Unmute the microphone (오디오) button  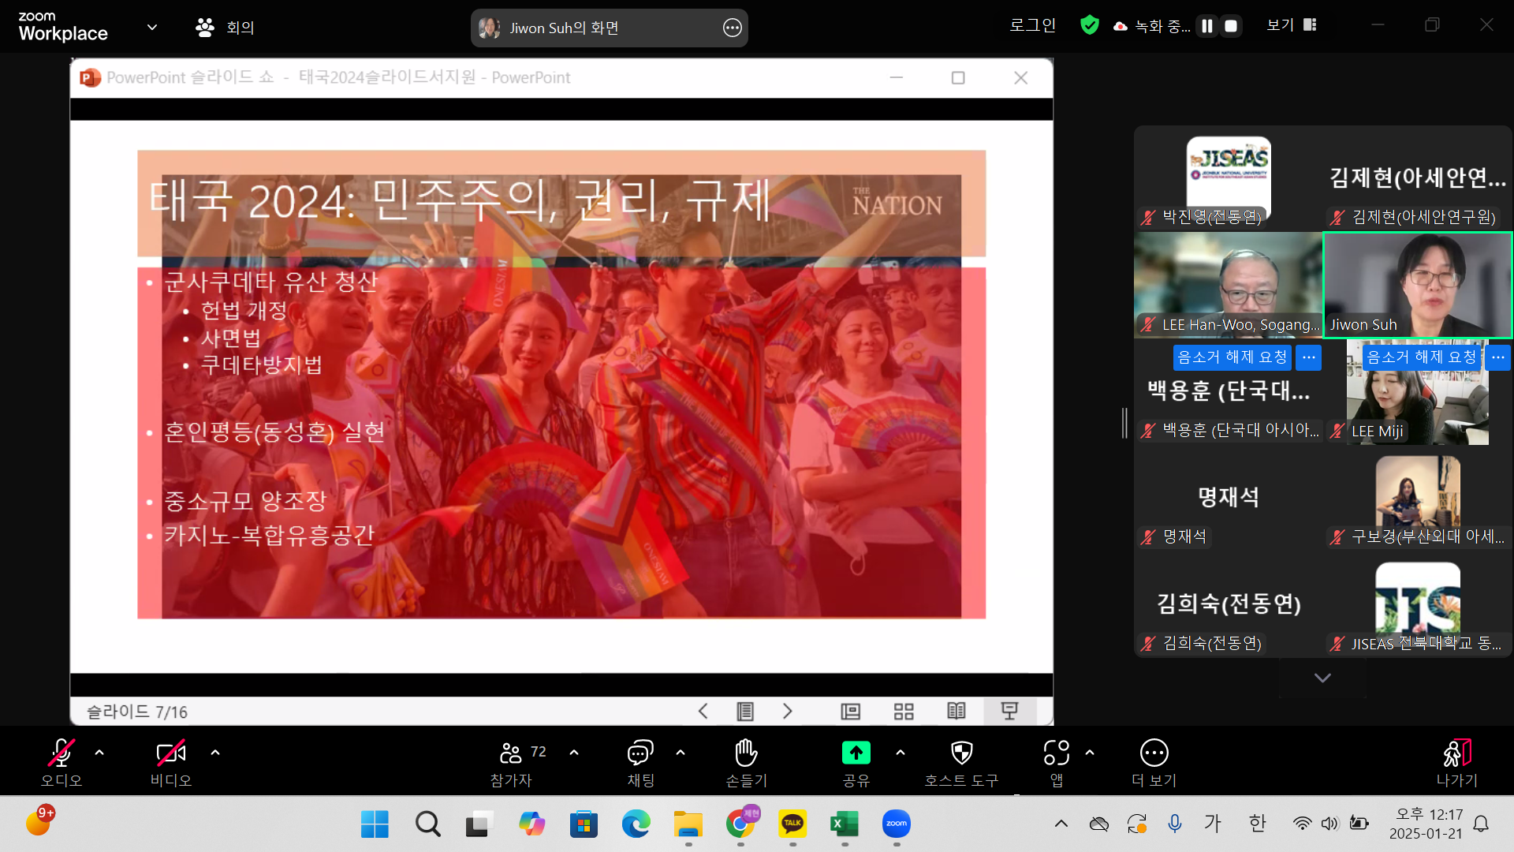62,753
